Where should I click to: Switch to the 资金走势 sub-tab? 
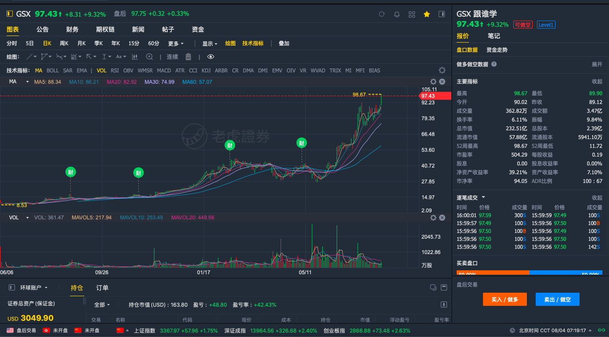pos(497,50)
